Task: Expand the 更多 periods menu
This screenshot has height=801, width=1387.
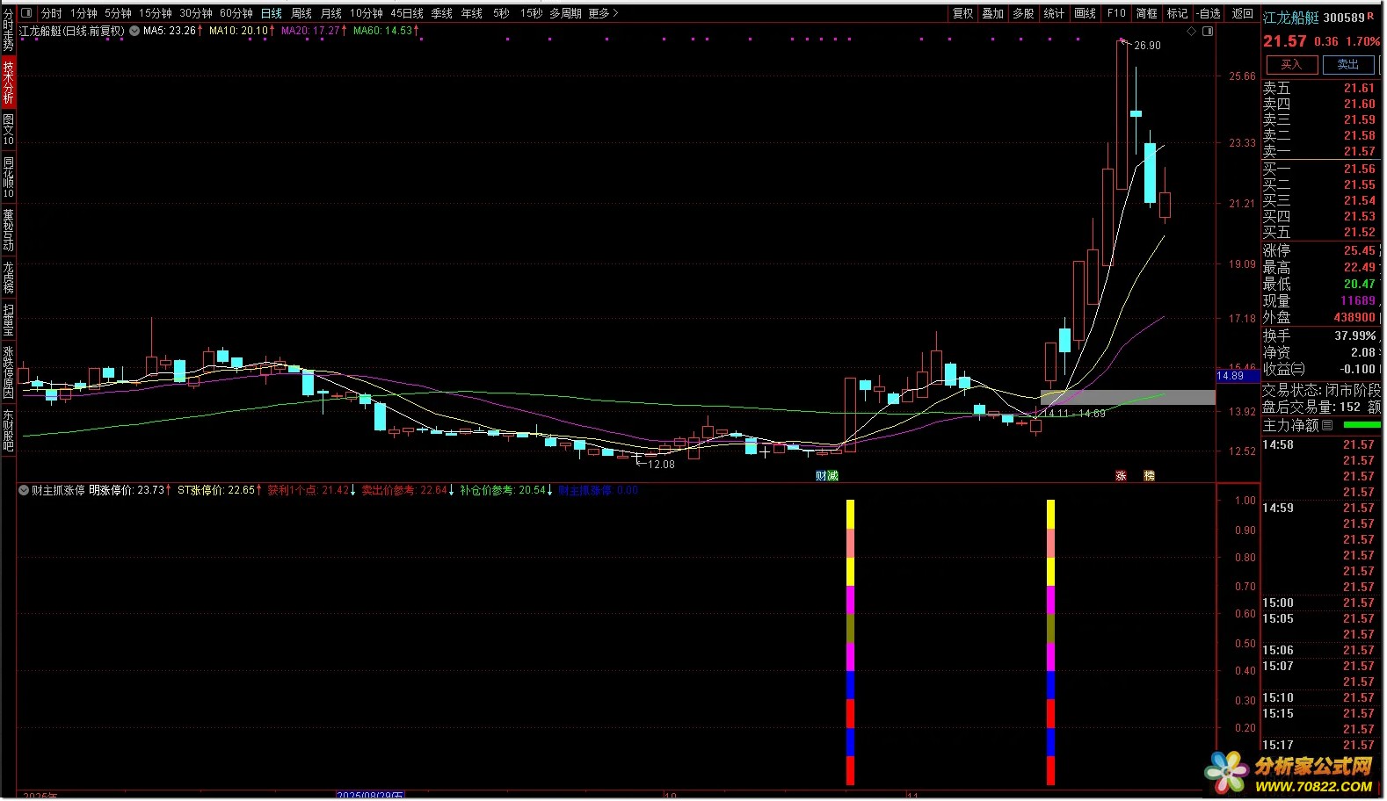Action: click(x=603, y=13)
